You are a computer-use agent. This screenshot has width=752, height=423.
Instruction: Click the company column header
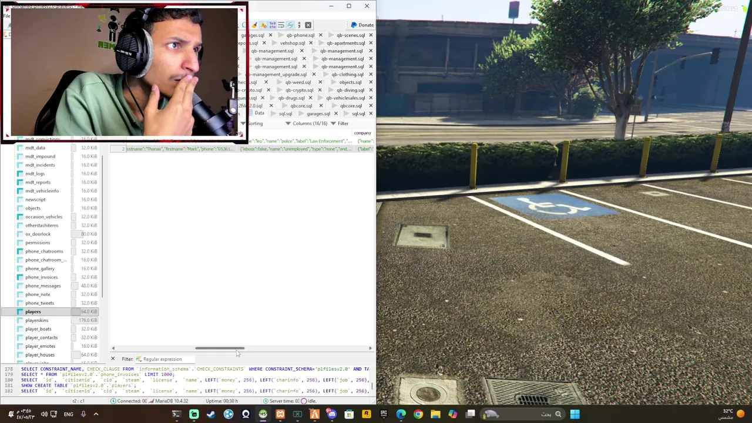[x=362, y=133]
